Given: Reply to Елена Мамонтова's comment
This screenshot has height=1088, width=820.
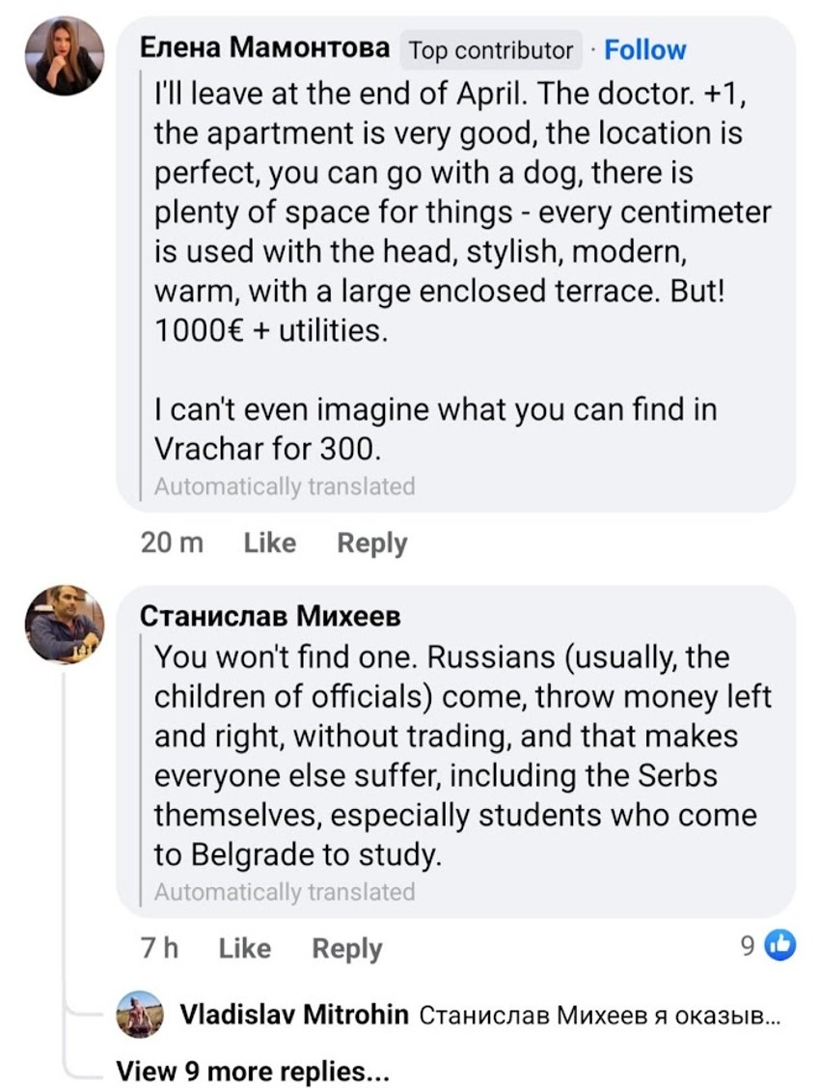Looking at the screenshot, I should click(372, 544).
